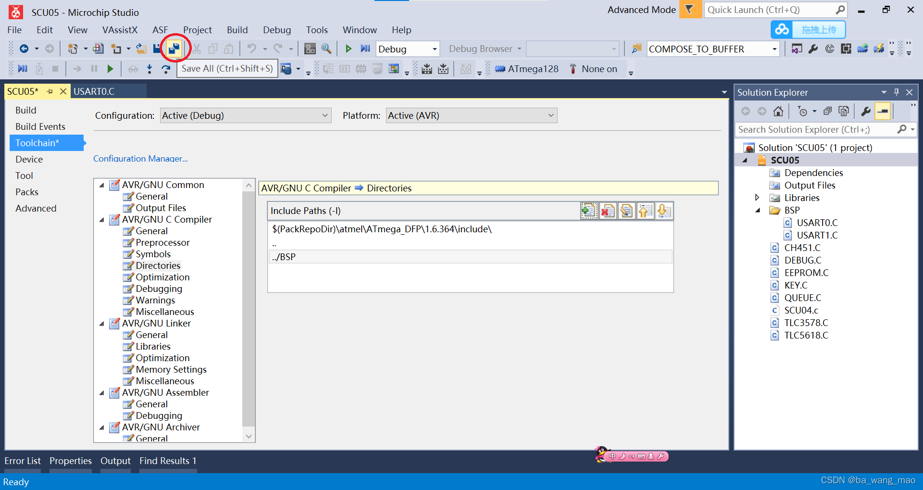
Task: Click the Step Into debug icon
Action: [150, 69]
